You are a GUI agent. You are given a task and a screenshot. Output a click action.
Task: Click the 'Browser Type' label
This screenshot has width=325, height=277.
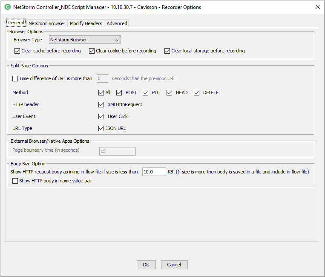coord(28,40)
